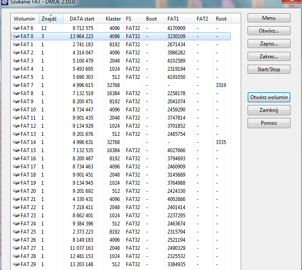Viewport: 302px width, 270px height.
Task: Open the Menu button
Action: click(269, 18)
